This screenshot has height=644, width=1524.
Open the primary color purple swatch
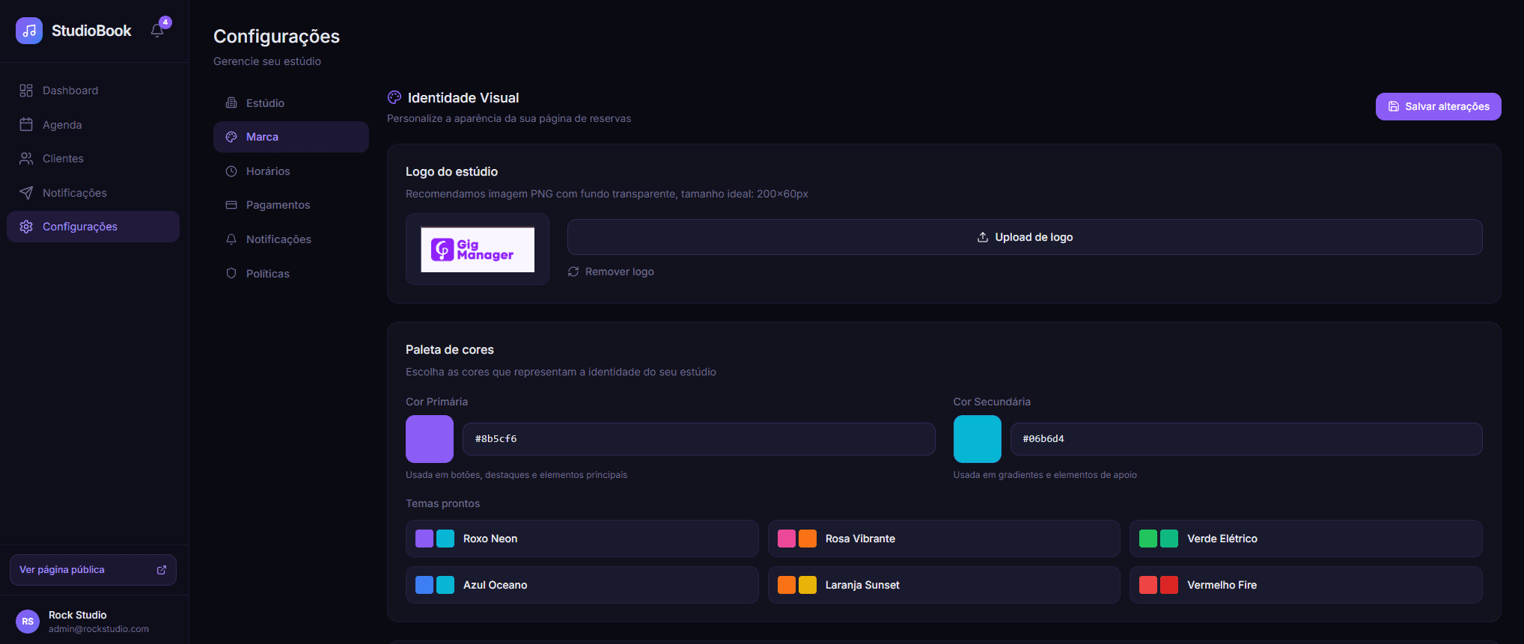[x=430, y=439]
